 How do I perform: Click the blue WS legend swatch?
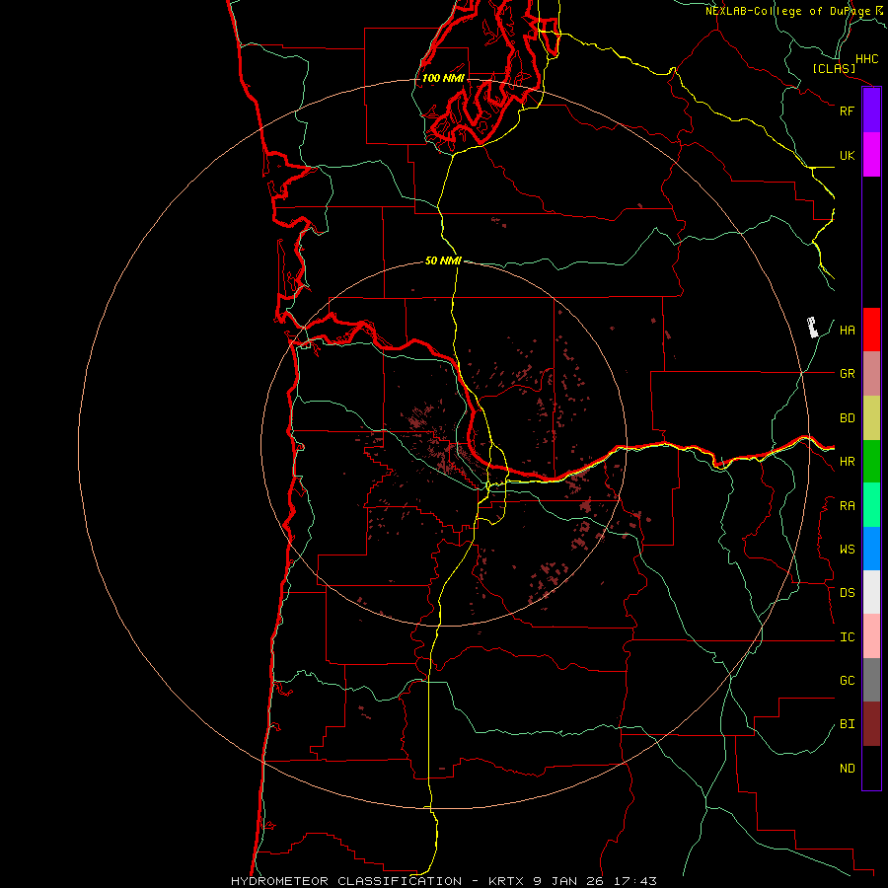pyautogui.click(x=871, y=549)
